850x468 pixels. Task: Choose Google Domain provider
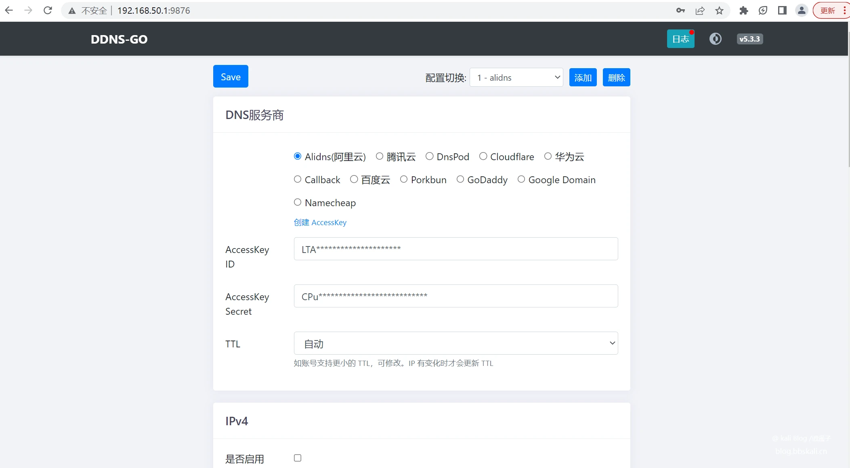click(521, 179)
